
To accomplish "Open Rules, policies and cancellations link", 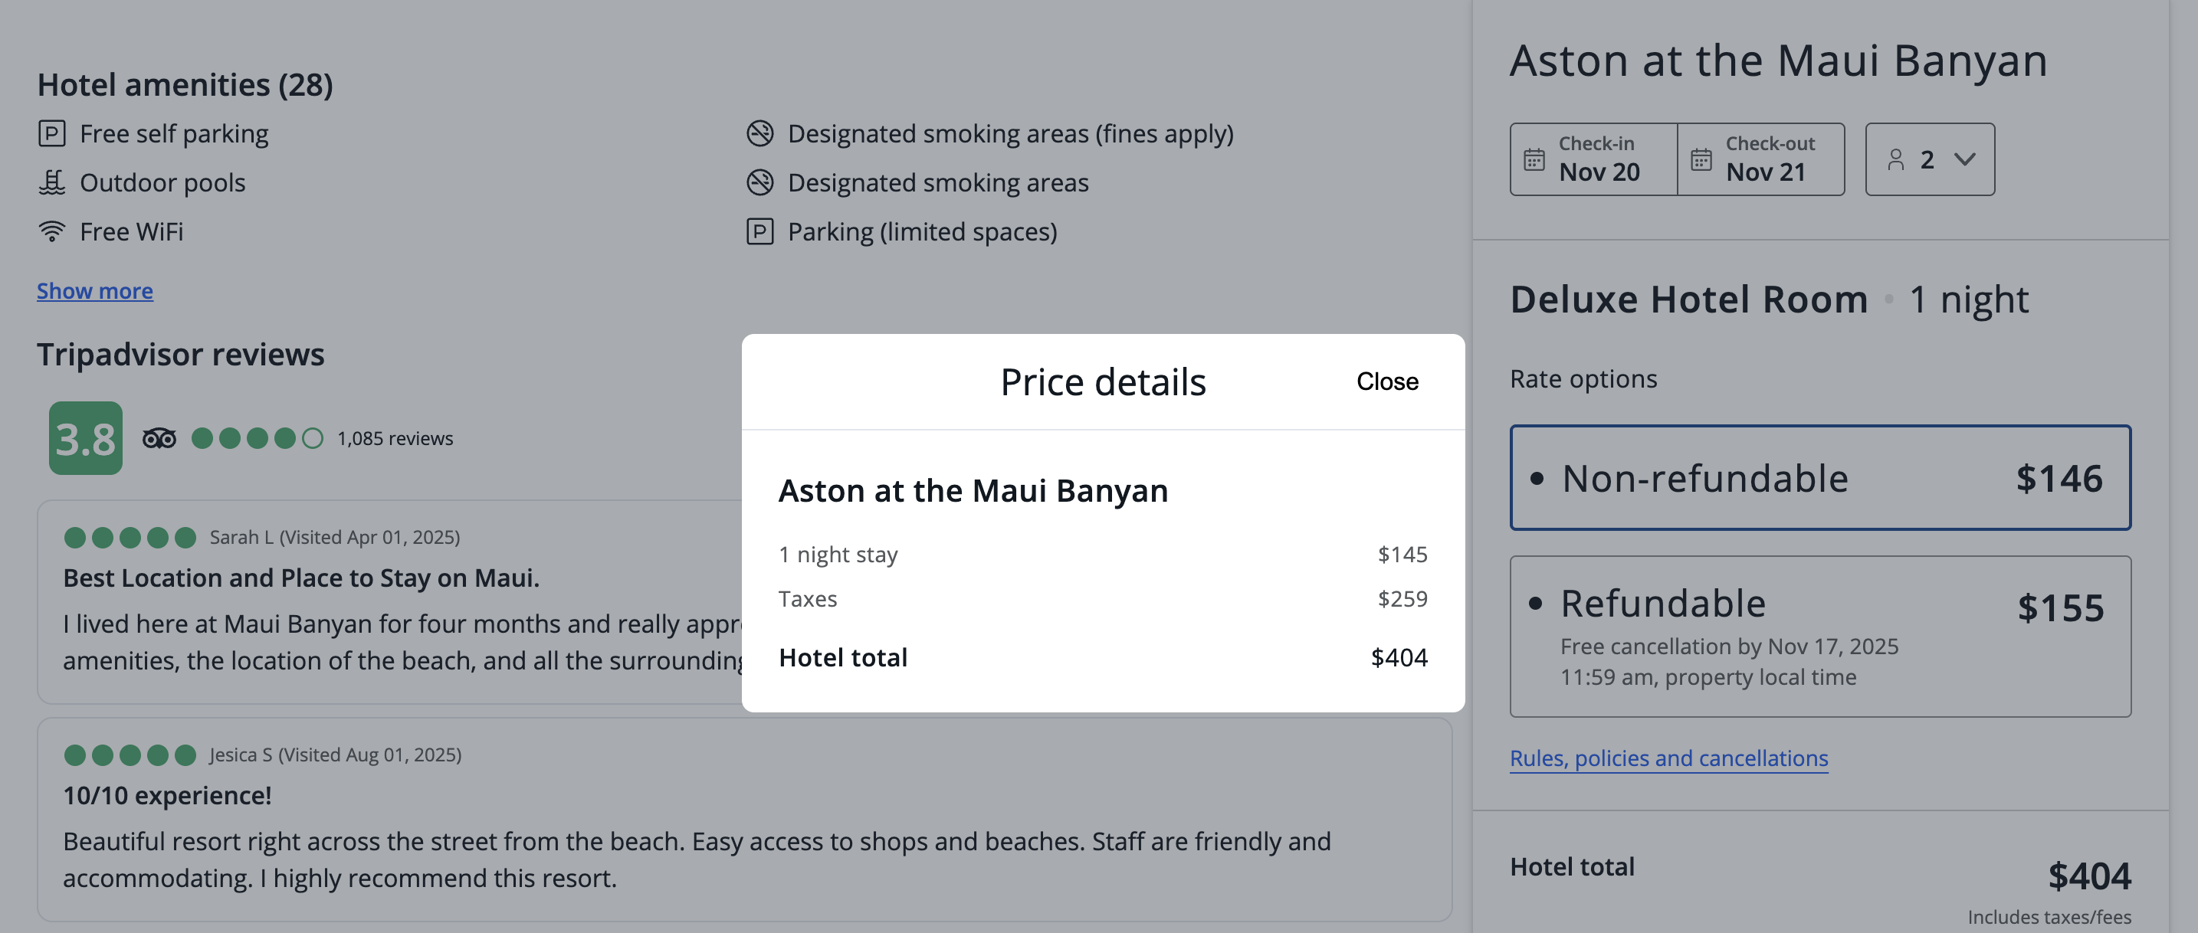I will pyautogui.click(x=1668, y=758).
